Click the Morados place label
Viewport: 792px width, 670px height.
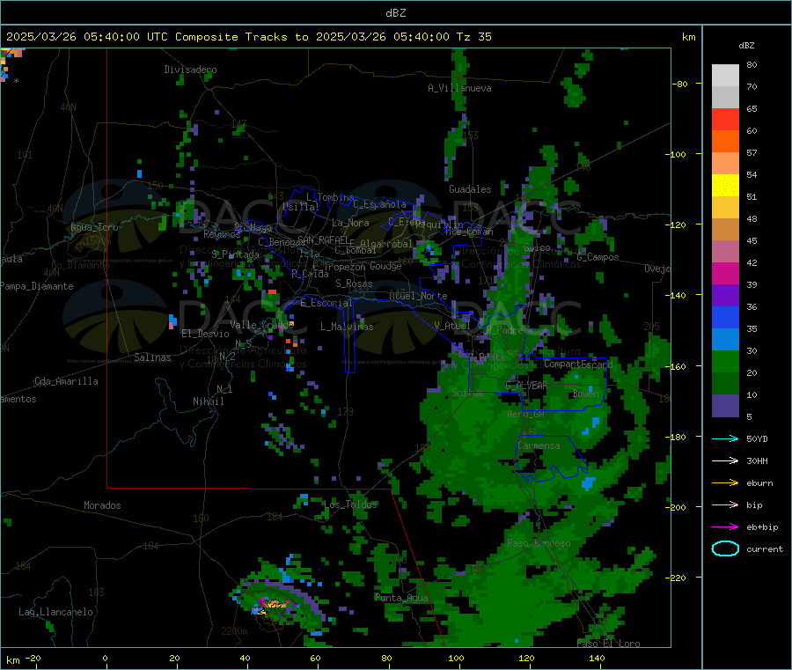pos(102,505)
